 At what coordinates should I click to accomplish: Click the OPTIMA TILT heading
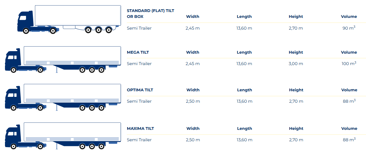pyautogui.click(x=140, y=90)
